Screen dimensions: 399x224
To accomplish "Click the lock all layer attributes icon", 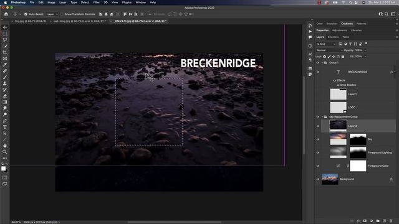I will (343, 57).
